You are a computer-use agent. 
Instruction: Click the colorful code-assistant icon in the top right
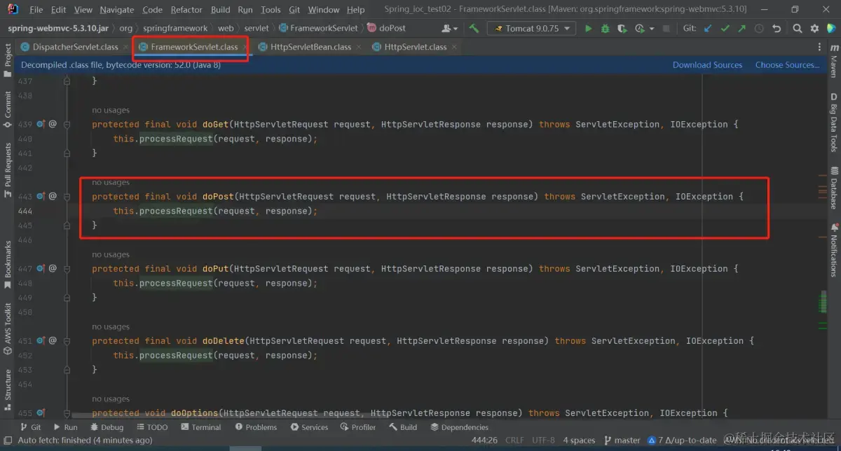click(x=831, y=28)
